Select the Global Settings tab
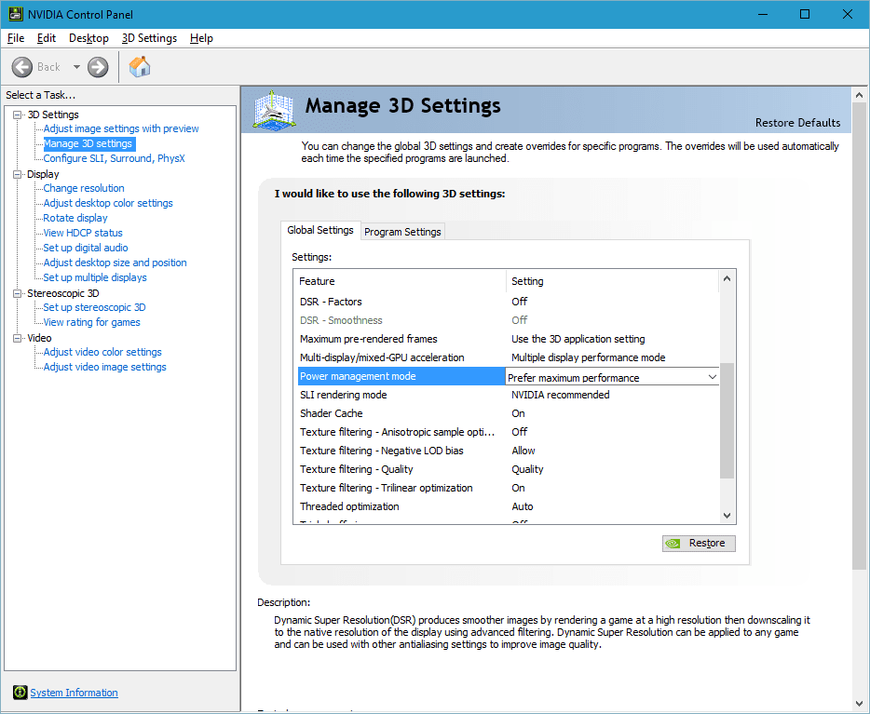Image resolution: width=870 pixels, height=714 pixels. pos(320,230)
